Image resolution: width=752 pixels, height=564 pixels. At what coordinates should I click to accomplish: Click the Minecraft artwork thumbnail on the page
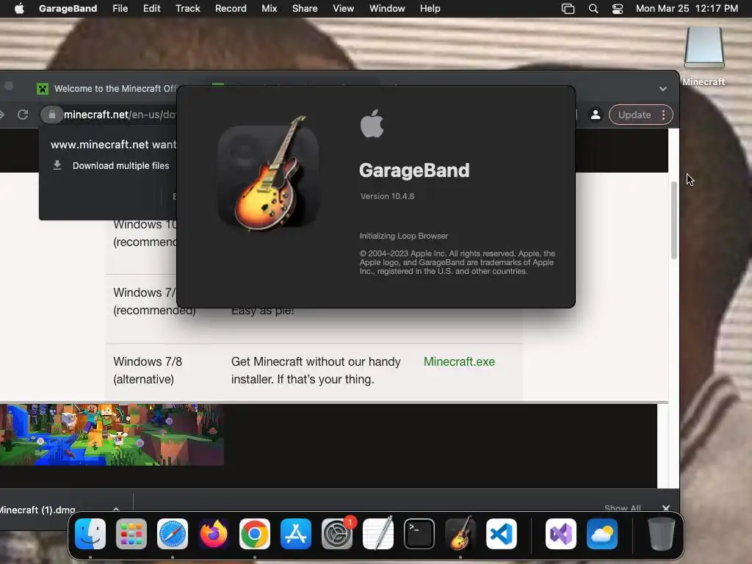(112, 435)
